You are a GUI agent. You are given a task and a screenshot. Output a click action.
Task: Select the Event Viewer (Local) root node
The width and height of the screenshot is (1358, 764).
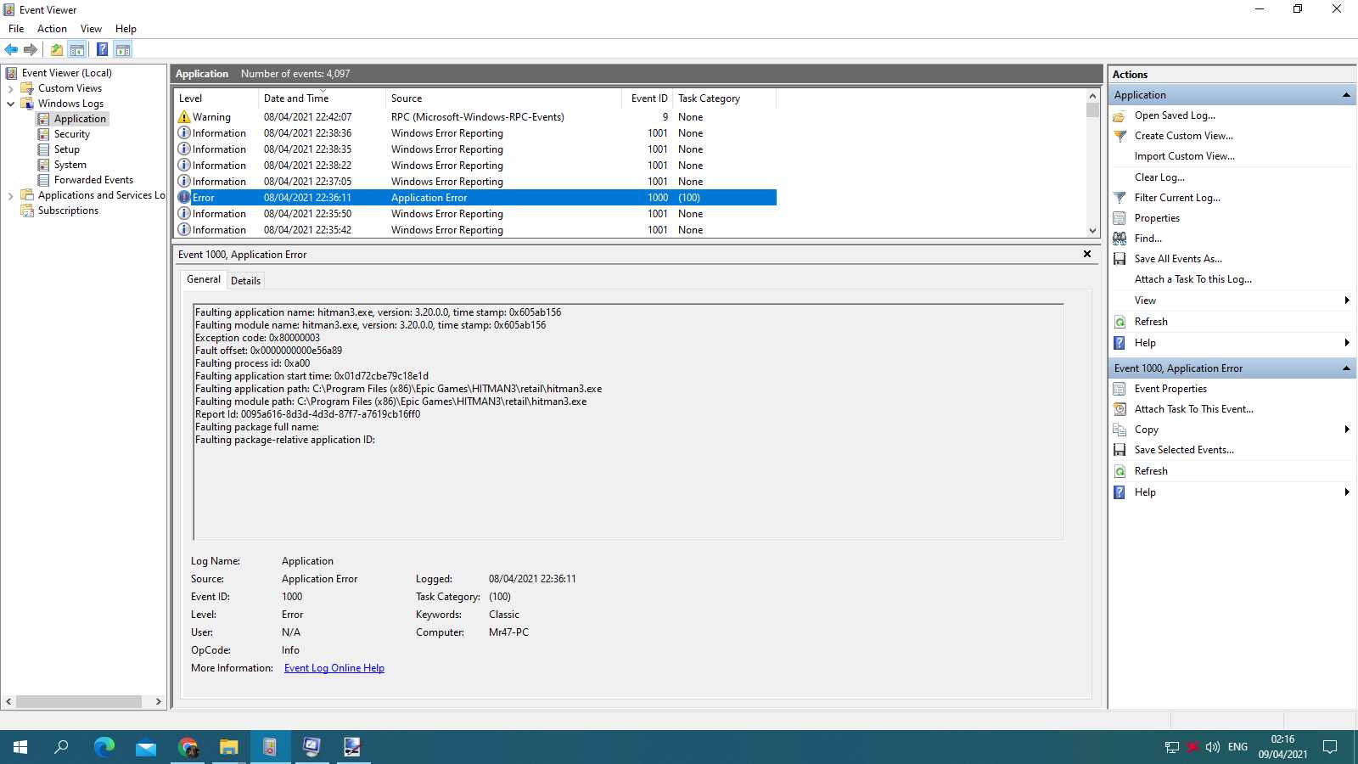coord(67,73)
